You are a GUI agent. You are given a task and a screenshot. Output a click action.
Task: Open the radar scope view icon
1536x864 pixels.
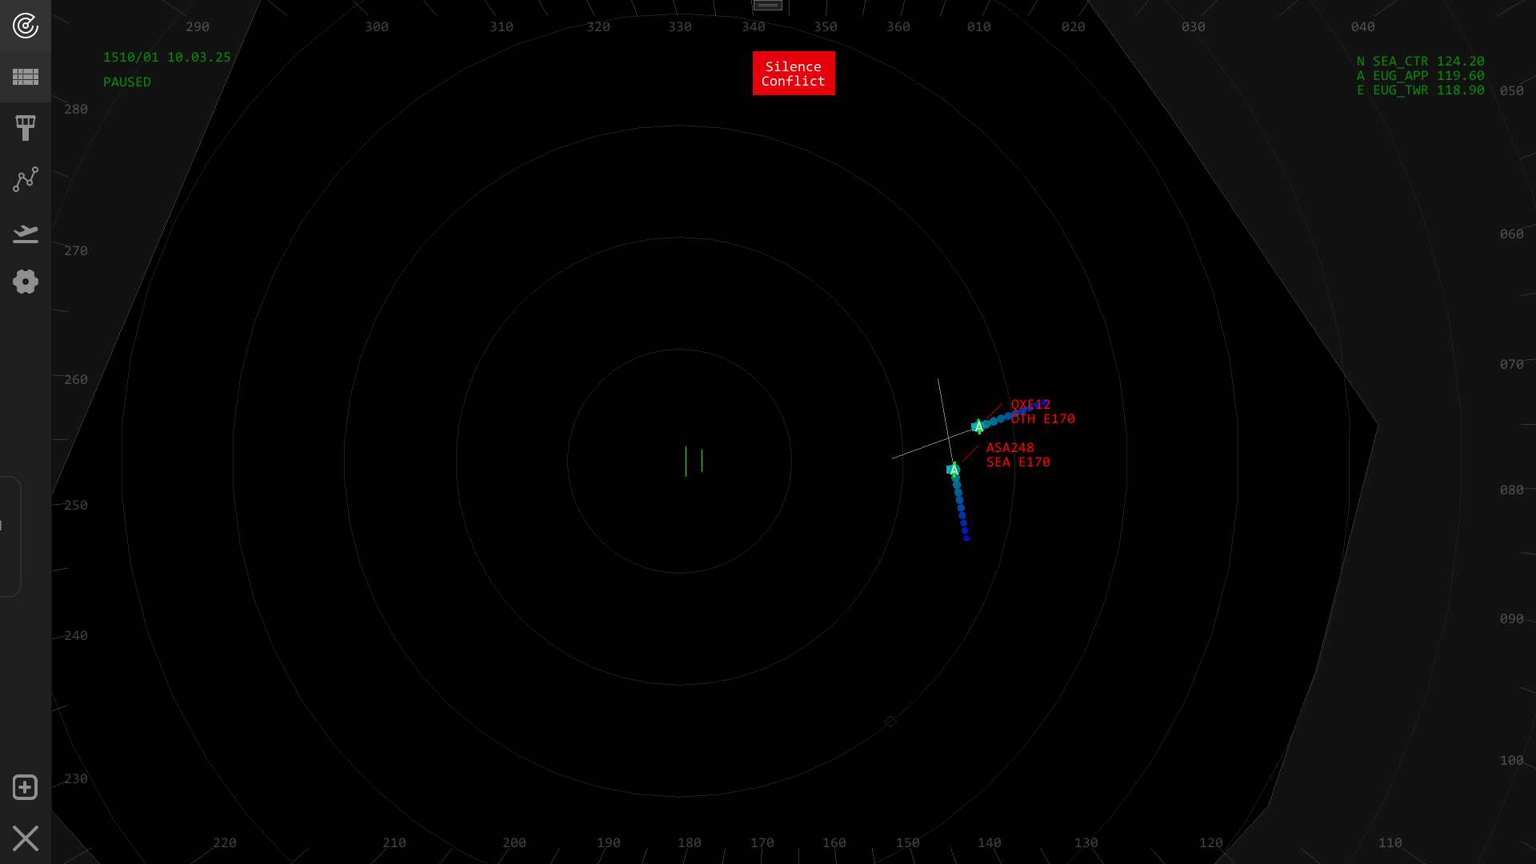tap(26, 26)
